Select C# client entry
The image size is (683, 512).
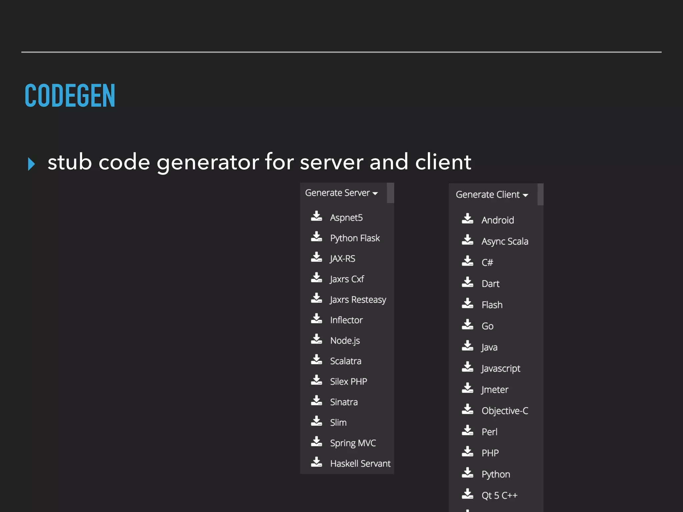click(x=487, y=263)
